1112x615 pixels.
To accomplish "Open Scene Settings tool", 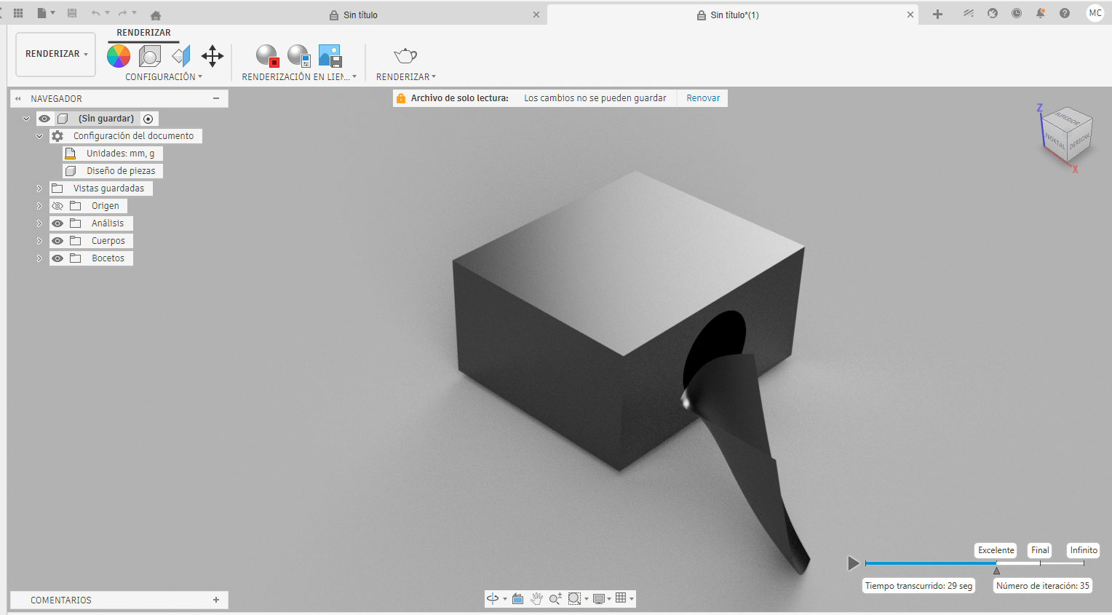I will tap(149, 55).
